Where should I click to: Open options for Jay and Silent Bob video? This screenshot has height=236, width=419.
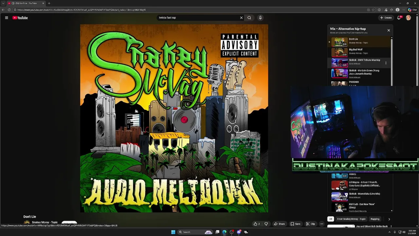pos(391,226)
